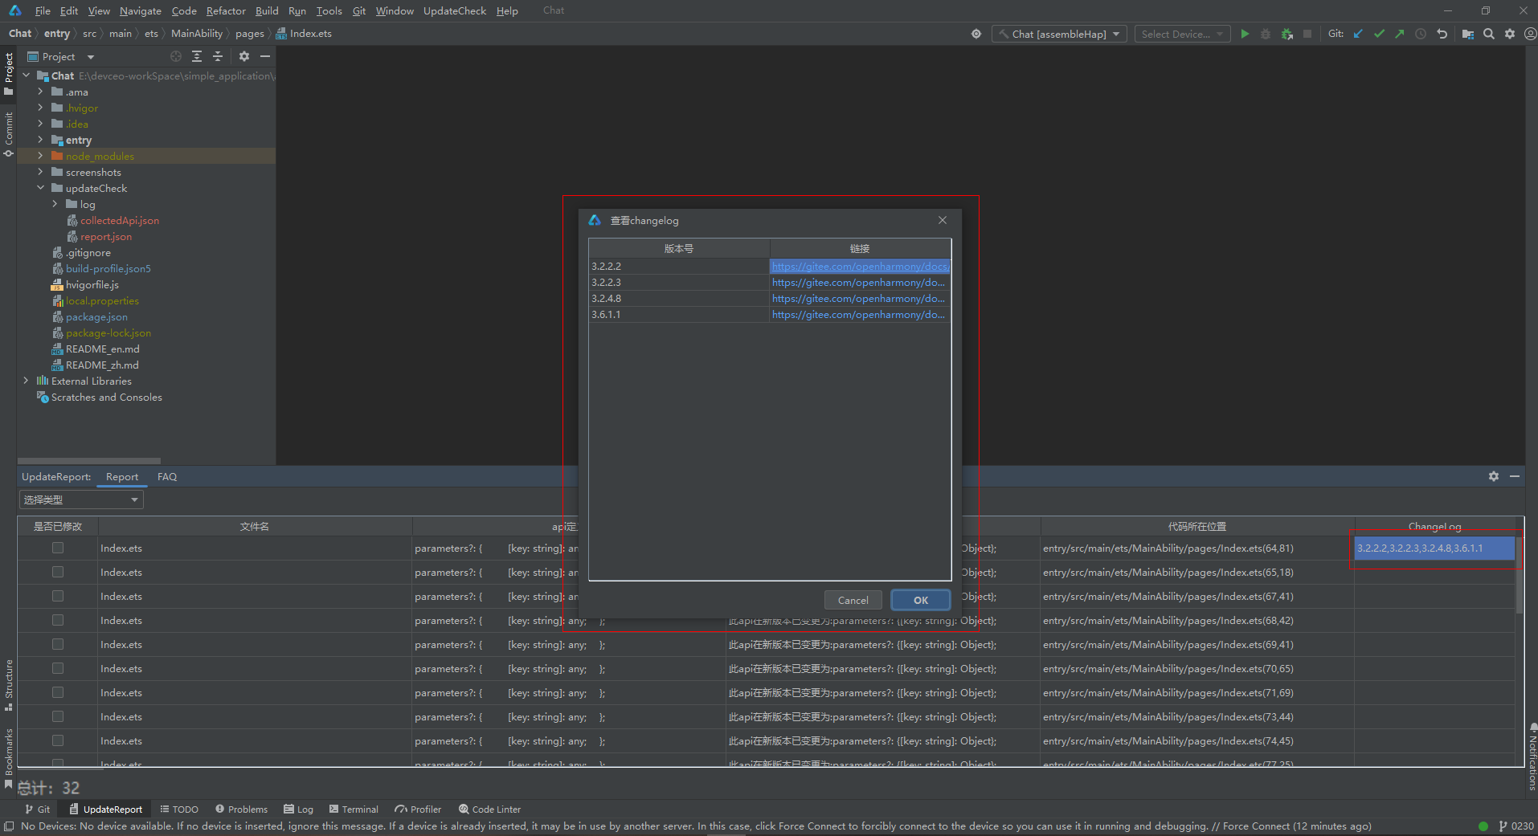
Task: Tick checkbox for first Index.ets row
Action: click(x=58, y=548)
